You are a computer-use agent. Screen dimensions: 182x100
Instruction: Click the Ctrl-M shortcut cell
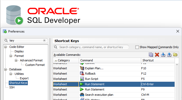(158, 95)
